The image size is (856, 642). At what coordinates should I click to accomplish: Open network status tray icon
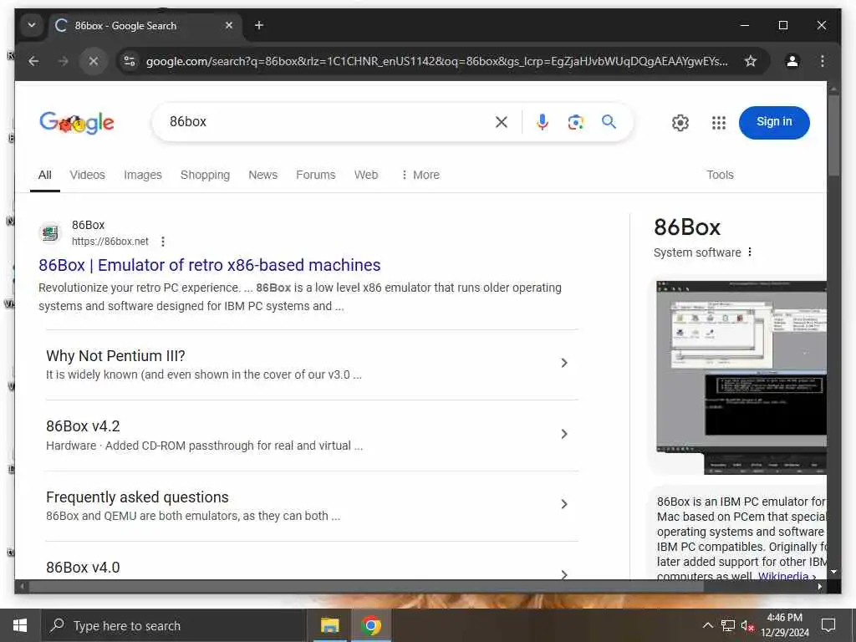click(728, 625)
